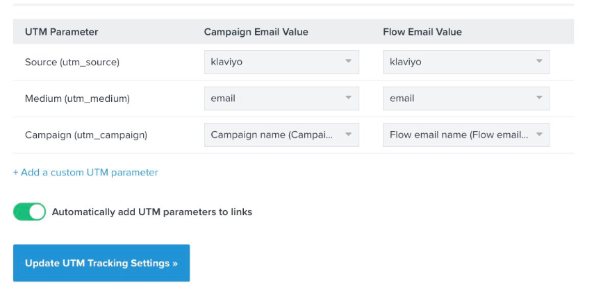The image size is (594, 292).
Task: Select the 'Source (utm_source)' row label
Action: [x=72, y=62]
